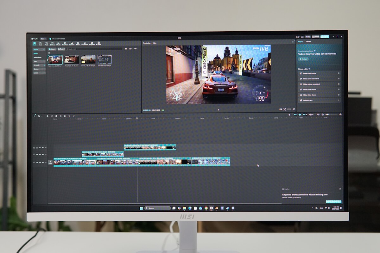
Task: Open the media sort dropdown
Action: (x=130, y=49)
